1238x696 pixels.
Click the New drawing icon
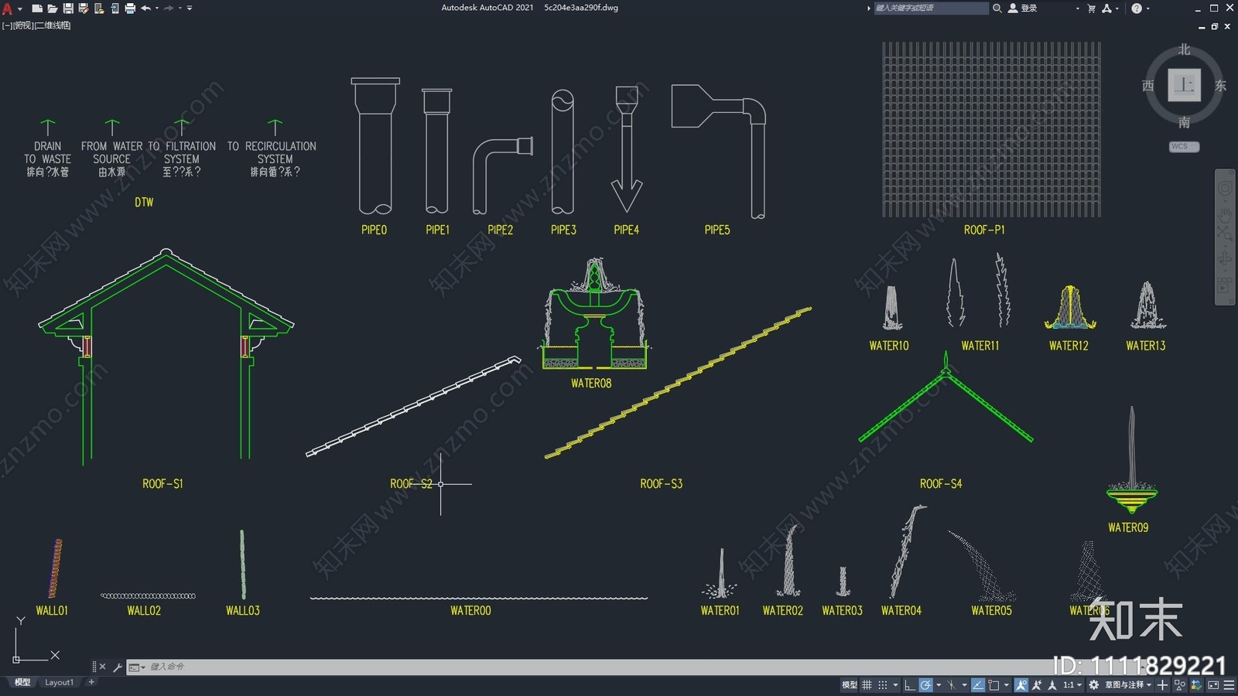(36, 9)
